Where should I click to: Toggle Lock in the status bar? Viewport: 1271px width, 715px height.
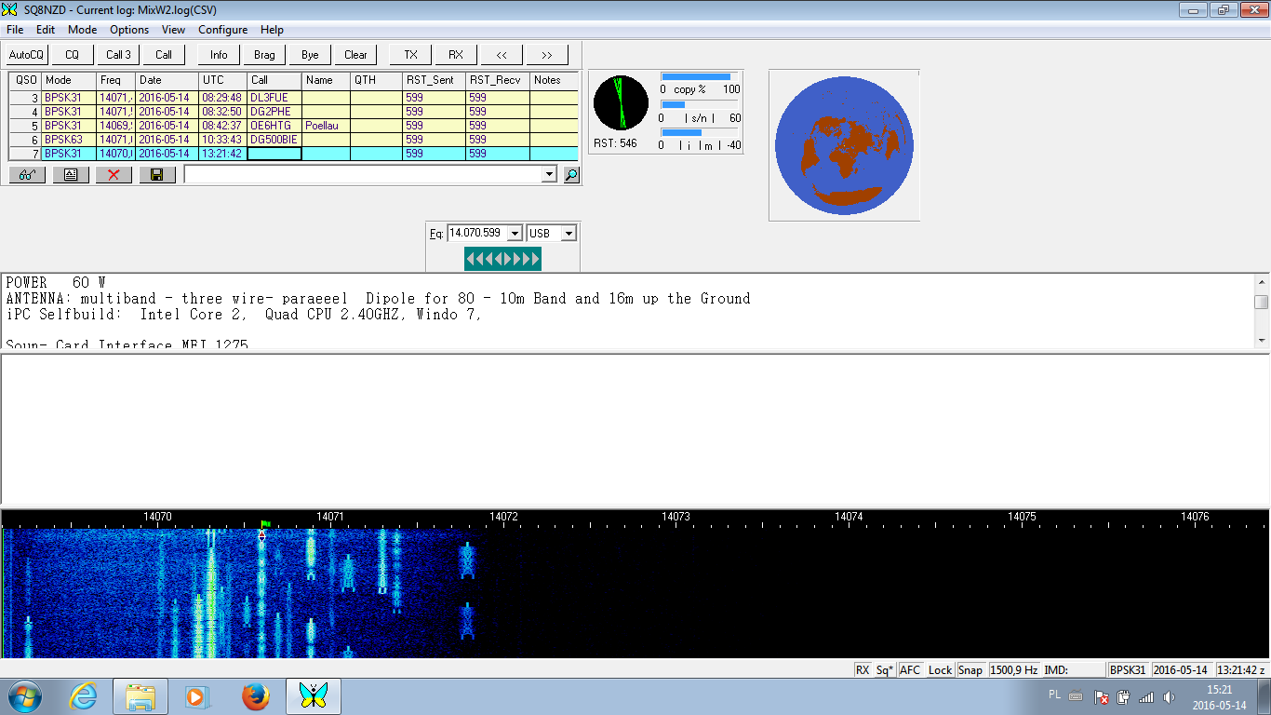(x=940, y=670)
